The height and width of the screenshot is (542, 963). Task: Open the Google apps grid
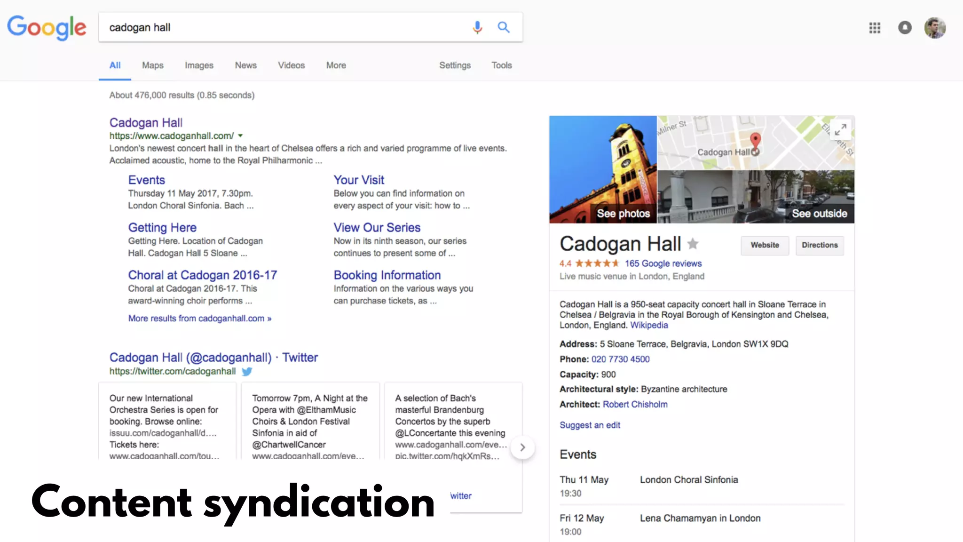[x=875, y=28]
